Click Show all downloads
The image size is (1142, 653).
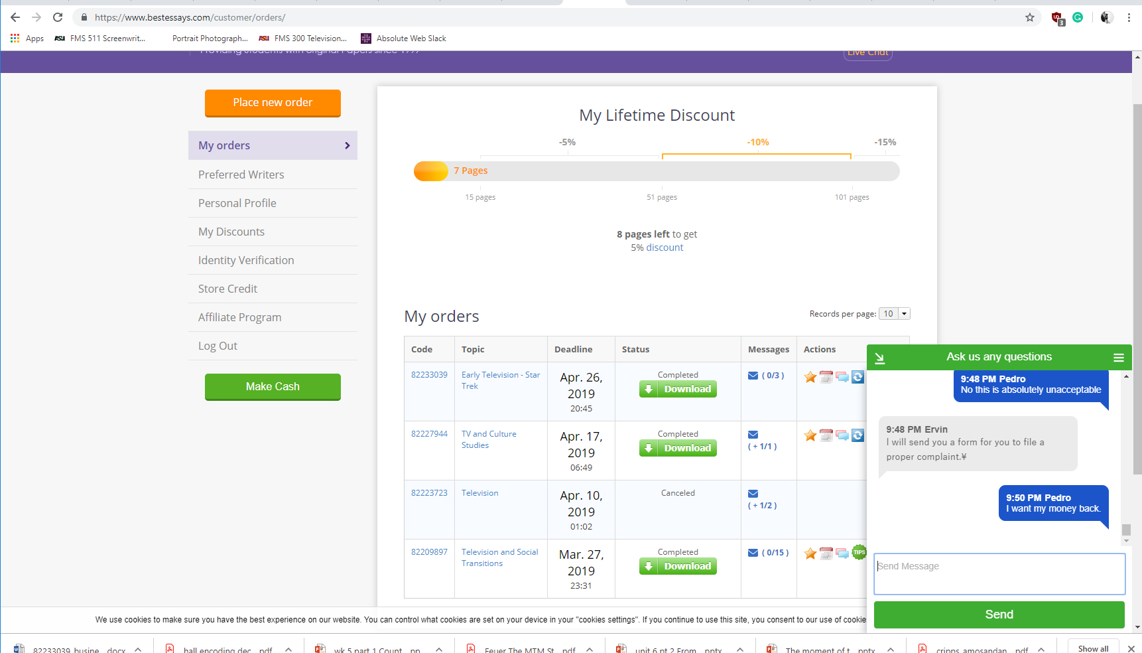click(x=1093, y=648)
